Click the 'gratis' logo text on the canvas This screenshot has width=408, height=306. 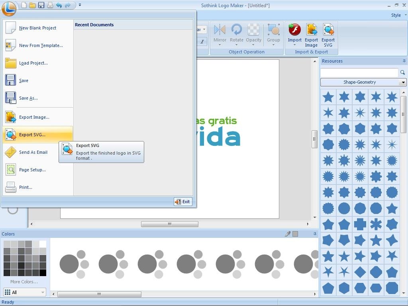click(x=222, y=121)
